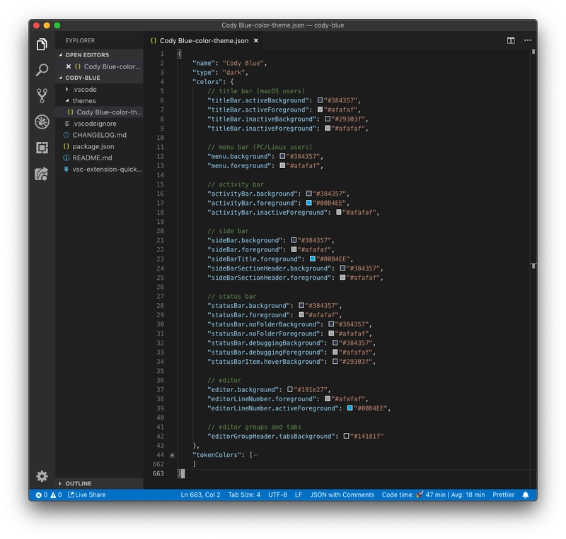This screenshot has height=539, width=566.
Task: Click the "name" key on line 2
Action: 204,63
